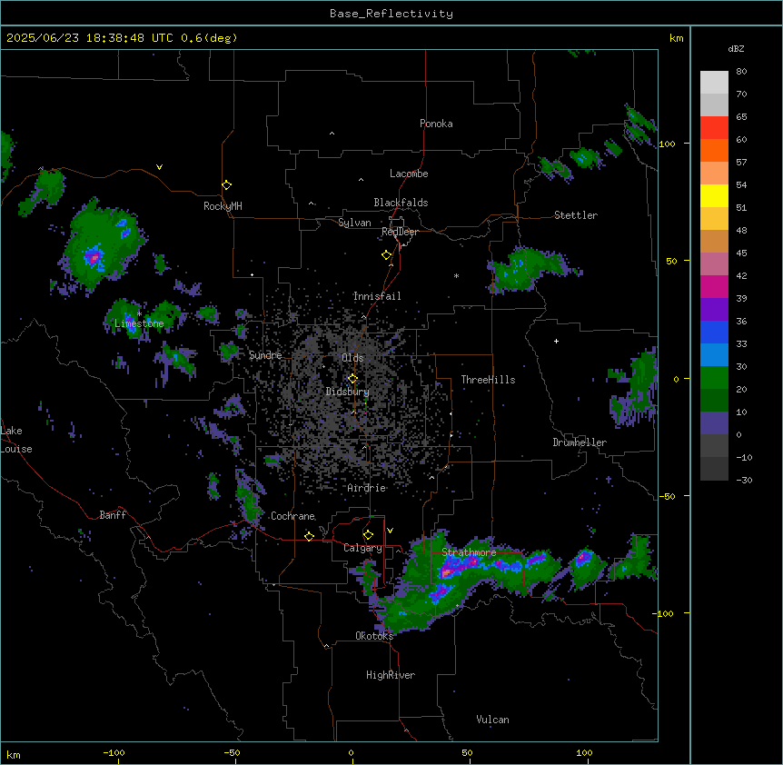The width and height of the screenshot is (783, 765).
Task: Click the Cochrane label
Action: (292, 516)
